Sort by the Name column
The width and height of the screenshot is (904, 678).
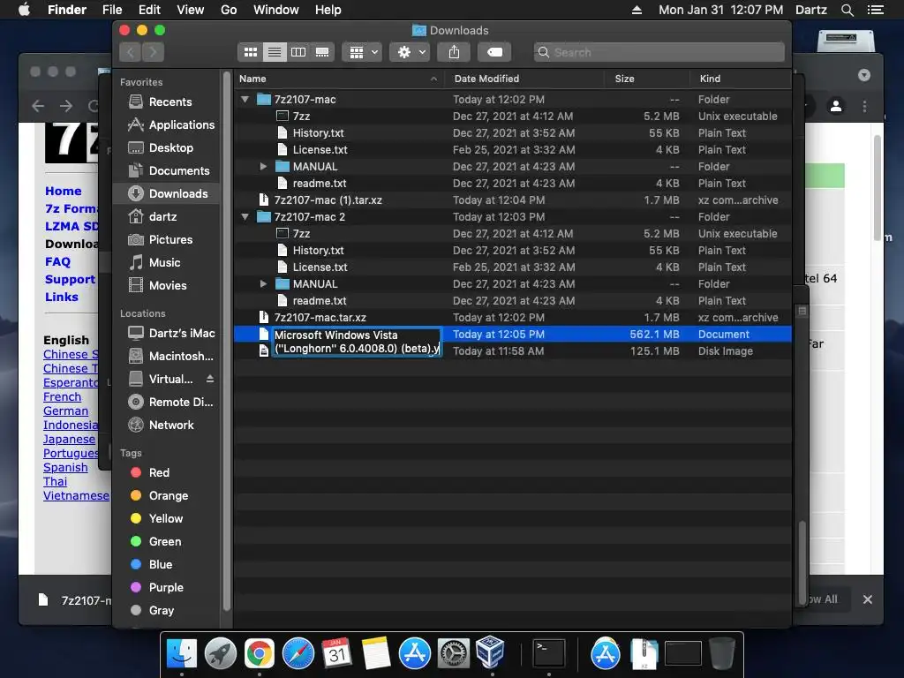pos(338,79)
